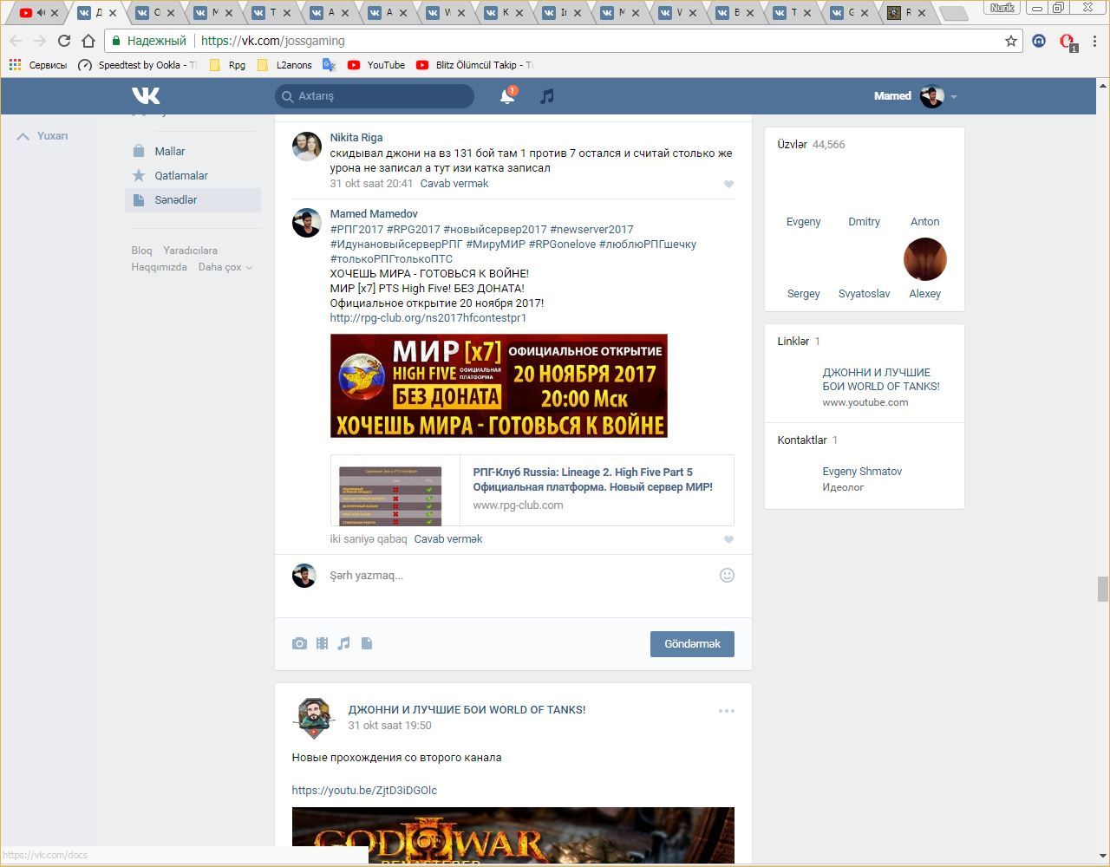Open the Üzvlər members list

click(811, 145)
